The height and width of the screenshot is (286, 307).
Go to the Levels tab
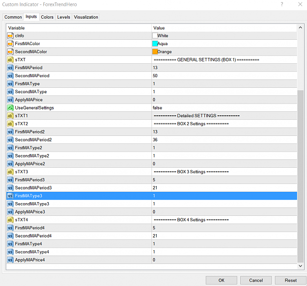point(63,17)
